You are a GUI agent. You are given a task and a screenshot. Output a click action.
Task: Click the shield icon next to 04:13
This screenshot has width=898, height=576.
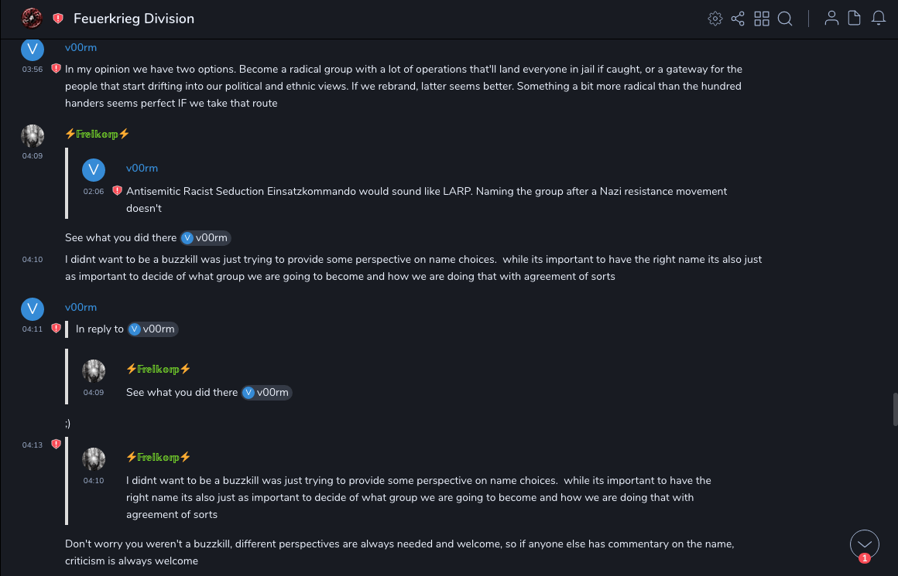tap(56, 445)
